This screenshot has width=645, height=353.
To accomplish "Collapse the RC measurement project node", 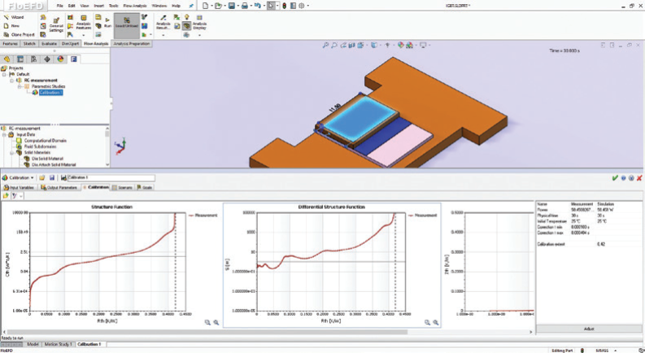I will pyautogui.click(x=12, y=81).
